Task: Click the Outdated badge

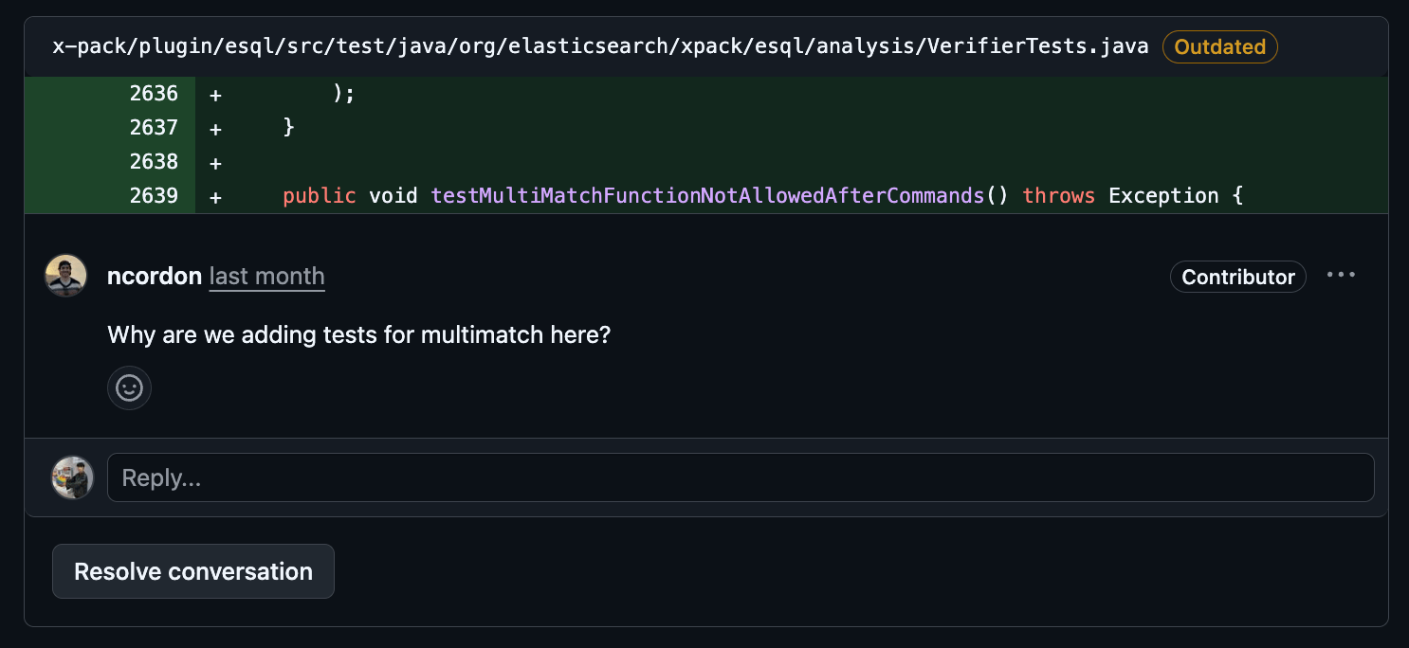Action: pos(1219,46)
